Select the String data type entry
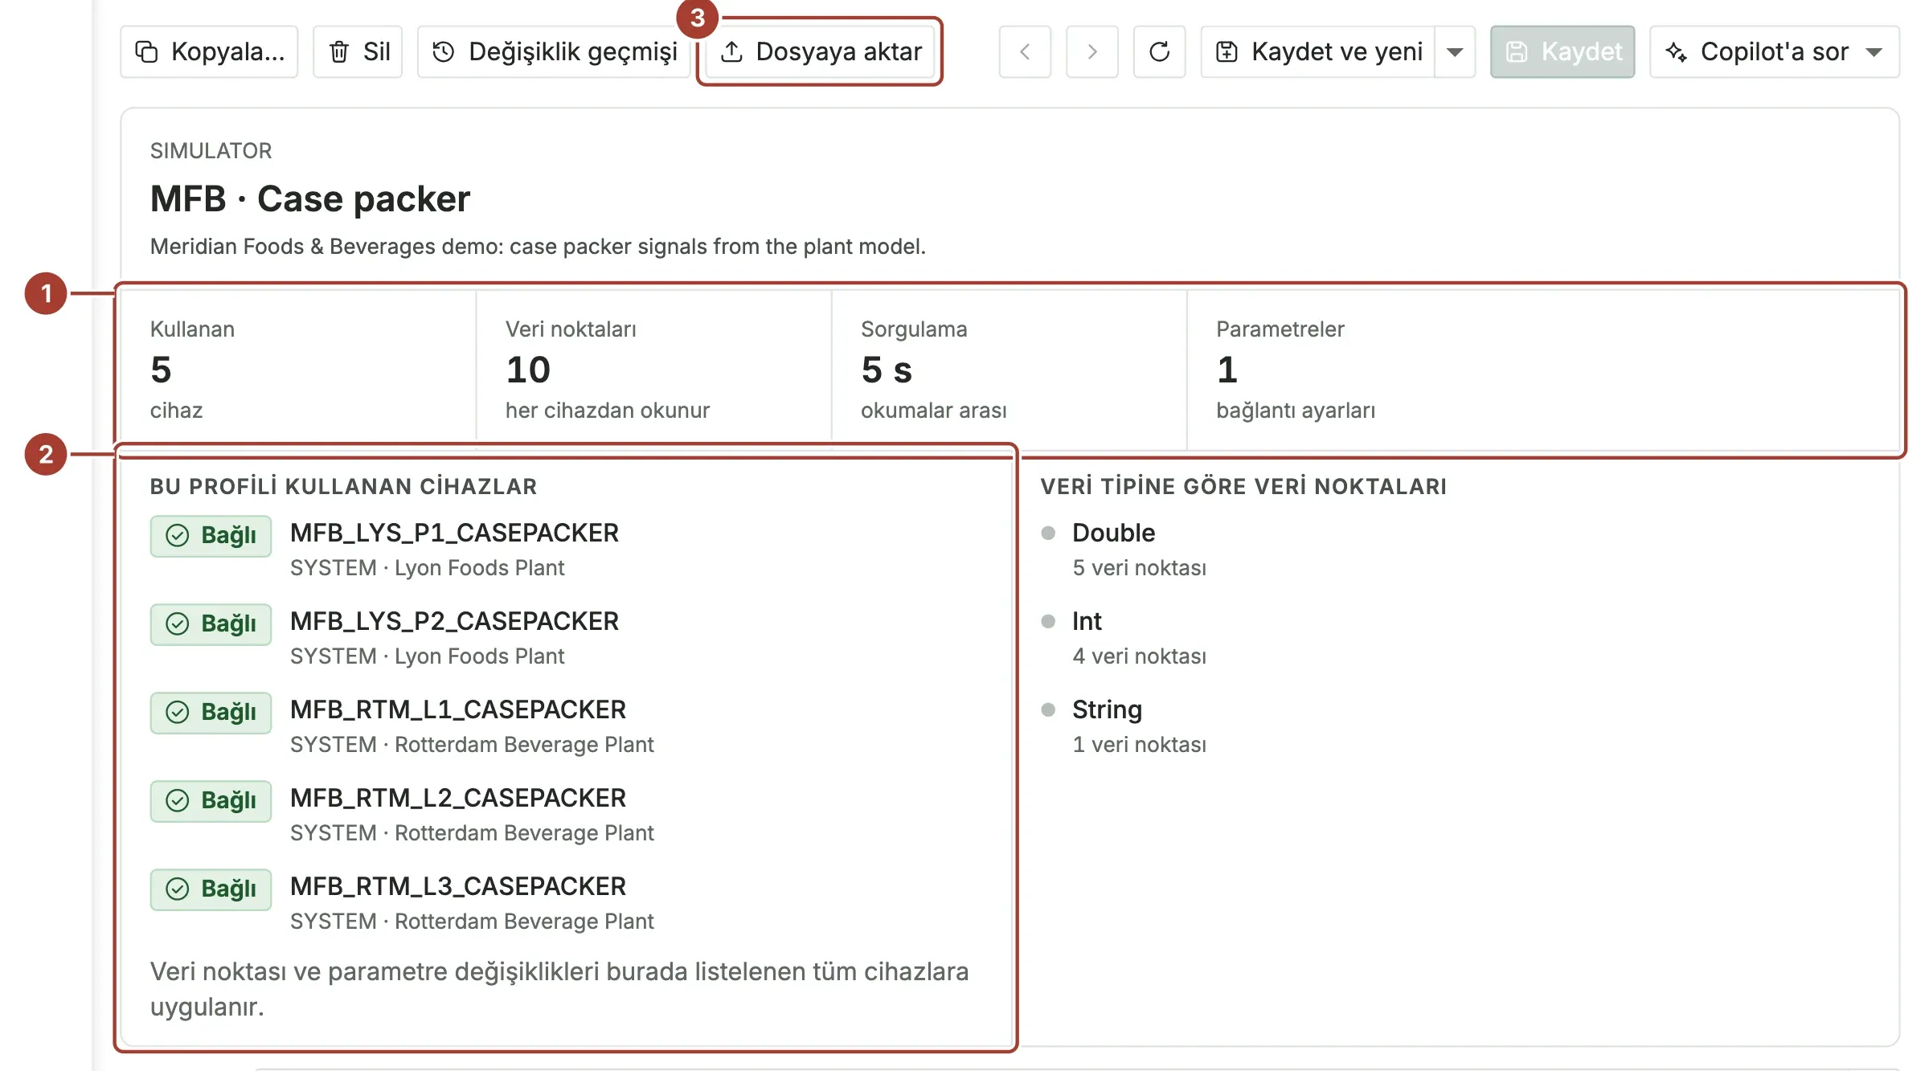Viewport: 1929px width, 1071px height. pyautogui.click(x=1107, y=709)
